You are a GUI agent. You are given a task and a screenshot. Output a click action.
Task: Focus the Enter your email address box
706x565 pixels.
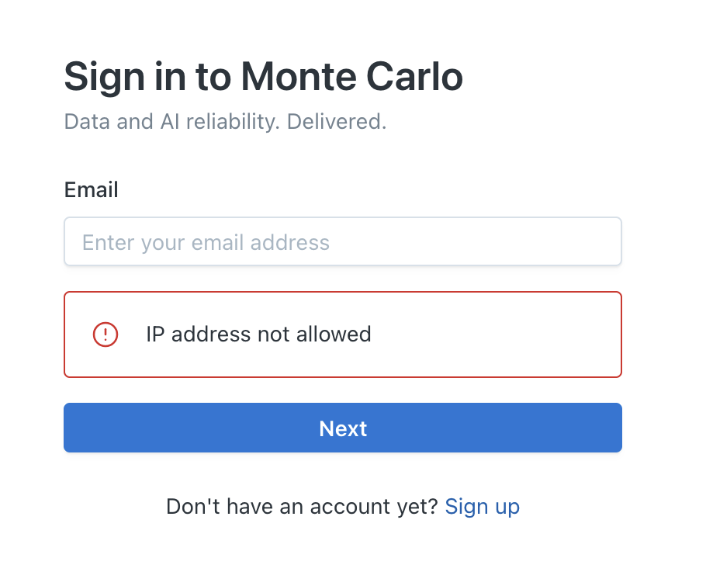[x=342, y=241]
